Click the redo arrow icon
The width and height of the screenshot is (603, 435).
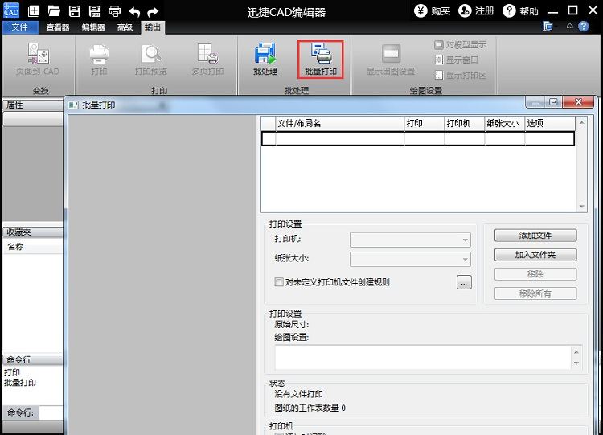pos(153,11)
